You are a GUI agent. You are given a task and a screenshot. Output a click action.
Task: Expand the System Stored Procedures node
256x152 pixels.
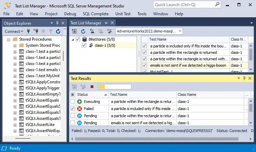point(15,46)
